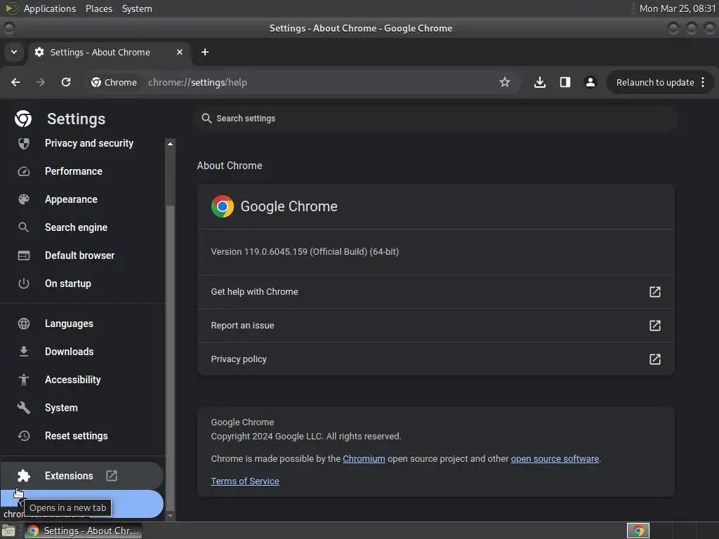This screenshot has height=539, width=719.
Task: Focus the Search settings field
Action: [435, 118]
